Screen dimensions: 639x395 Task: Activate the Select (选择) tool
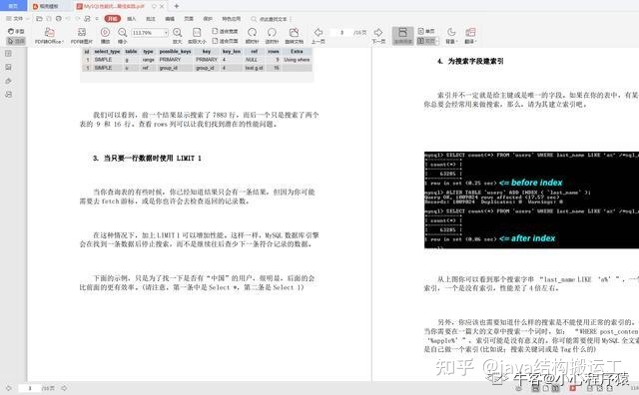(x=16, y=41)
